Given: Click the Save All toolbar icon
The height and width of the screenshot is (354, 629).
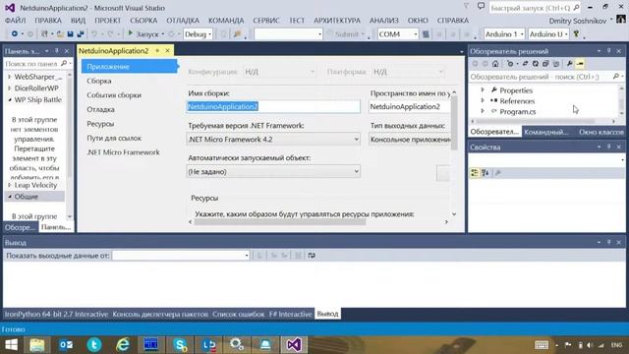Looking at the screenshot, I should (x=81, y=34).
